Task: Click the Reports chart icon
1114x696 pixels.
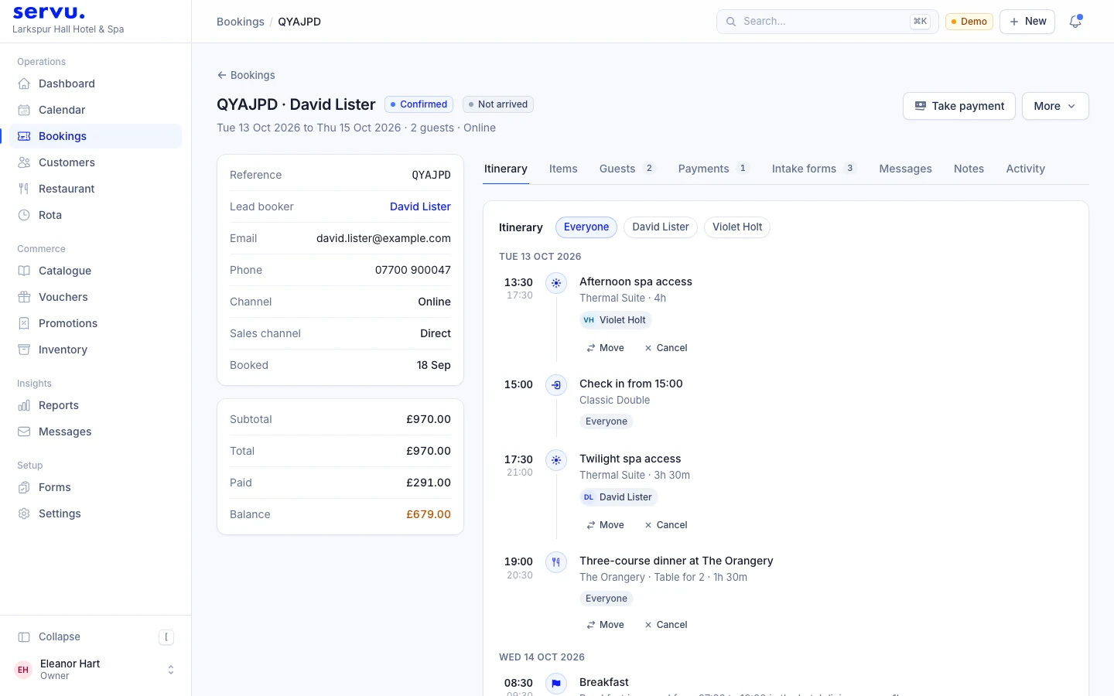Action: pos(24,405)
